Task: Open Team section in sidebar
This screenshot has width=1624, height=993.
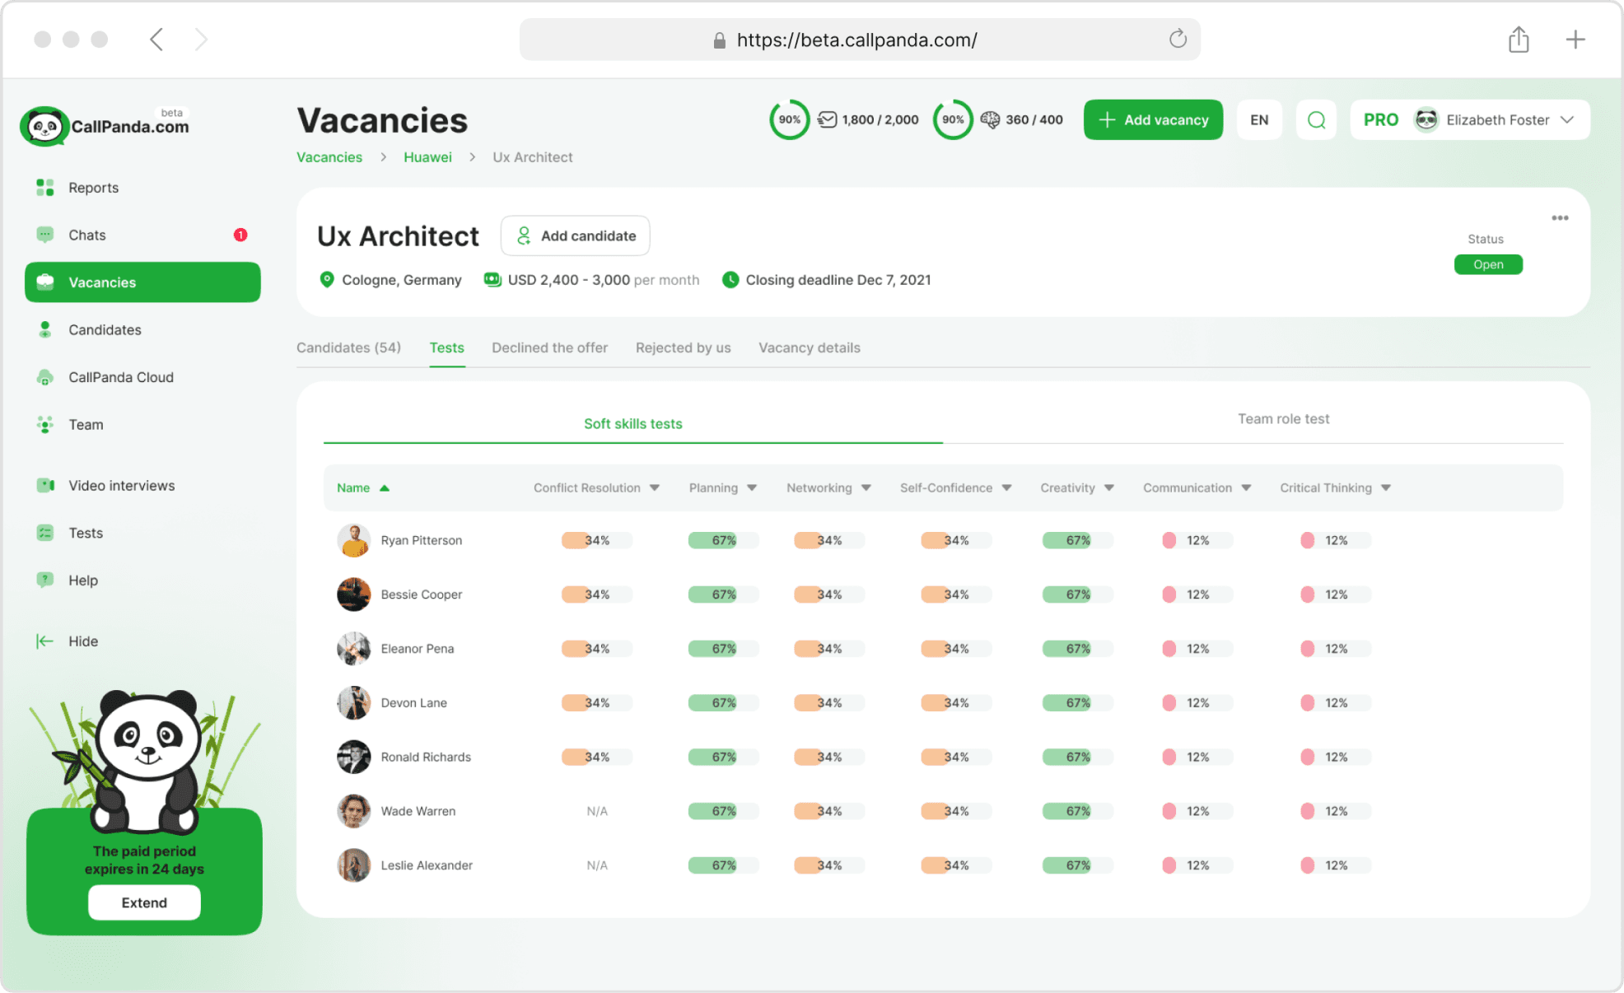Action: [86, 425]
